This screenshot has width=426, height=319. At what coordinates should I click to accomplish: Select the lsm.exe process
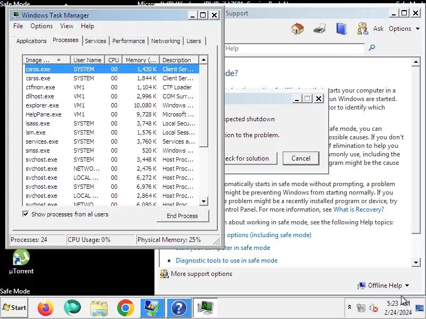pyautogui.click(x=112, y=132)
